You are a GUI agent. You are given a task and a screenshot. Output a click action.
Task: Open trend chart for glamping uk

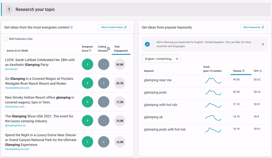(x=213, y=117)
